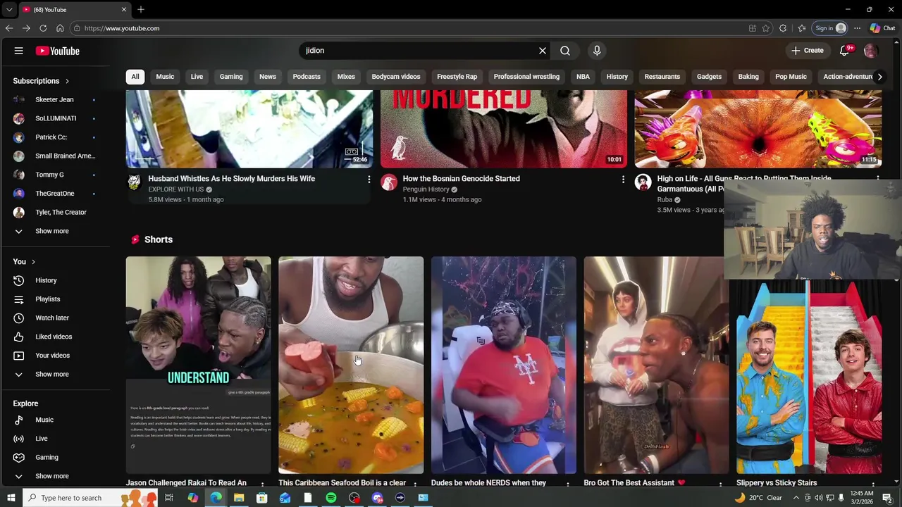This screenshot has height=507, width=902.
Task: Open a new browser tab
Action: tap(141, 9)
